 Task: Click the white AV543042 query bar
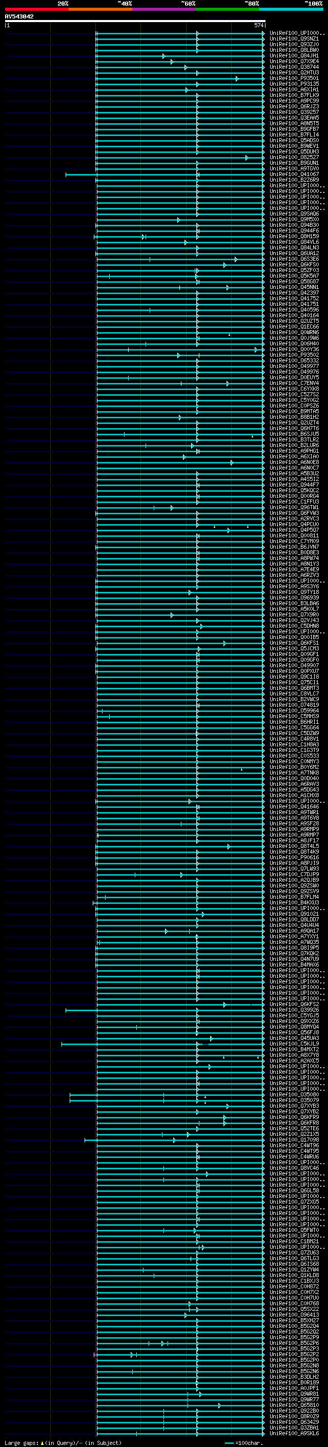click(135, 22)
